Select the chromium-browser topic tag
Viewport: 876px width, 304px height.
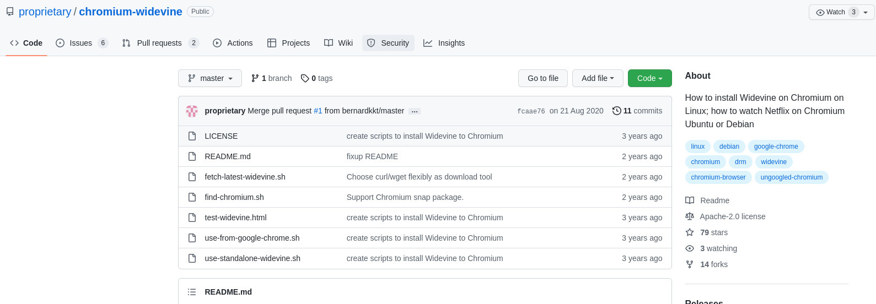pyautogui.click(x=718, y=177)
